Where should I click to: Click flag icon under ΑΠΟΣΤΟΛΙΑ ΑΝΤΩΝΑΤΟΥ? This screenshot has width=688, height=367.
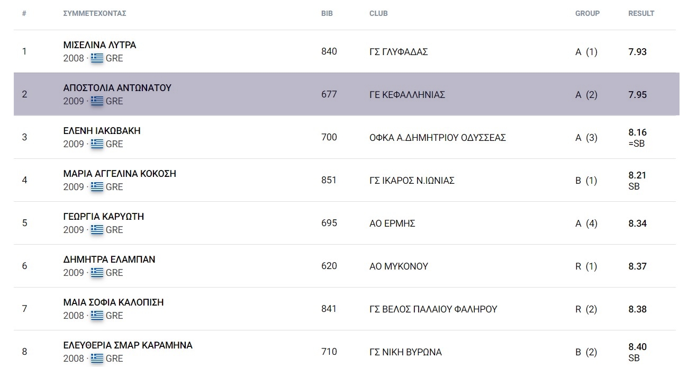click(97, 101)
